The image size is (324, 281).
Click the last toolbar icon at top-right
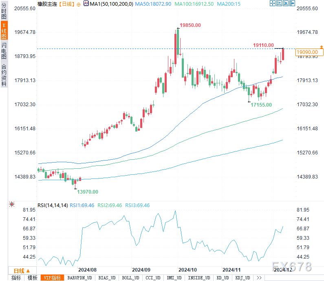pyautogui.click(x=291, y=4)
